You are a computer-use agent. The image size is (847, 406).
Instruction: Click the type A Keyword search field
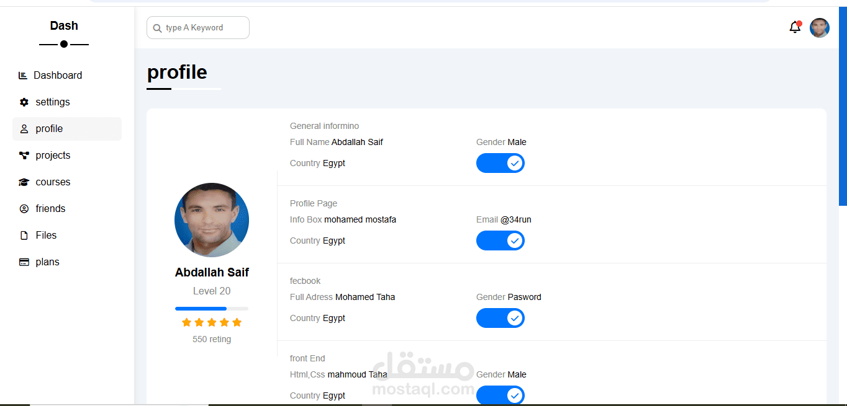[197, 27]
